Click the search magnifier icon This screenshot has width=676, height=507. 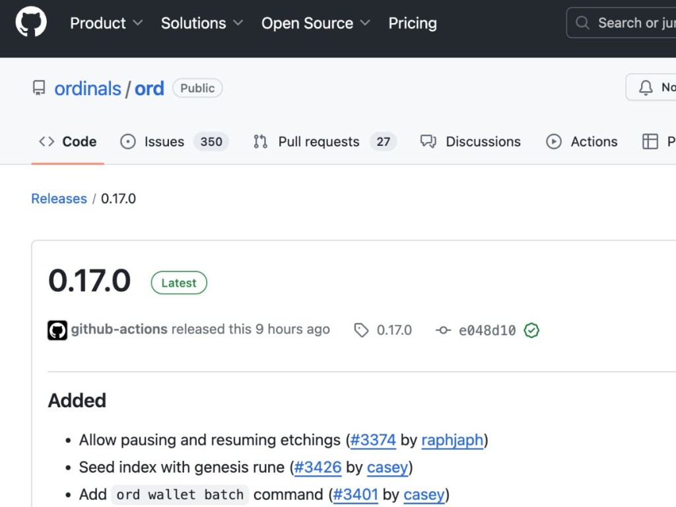click(582, 22)
